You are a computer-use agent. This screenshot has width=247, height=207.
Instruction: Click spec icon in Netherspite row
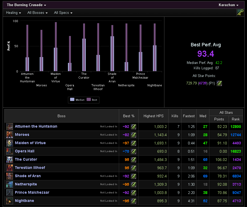pos(133,184)
